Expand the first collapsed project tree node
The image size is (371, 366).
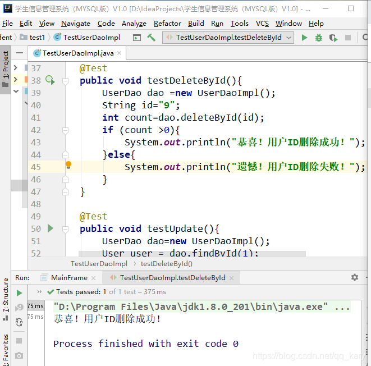point(16,68)
